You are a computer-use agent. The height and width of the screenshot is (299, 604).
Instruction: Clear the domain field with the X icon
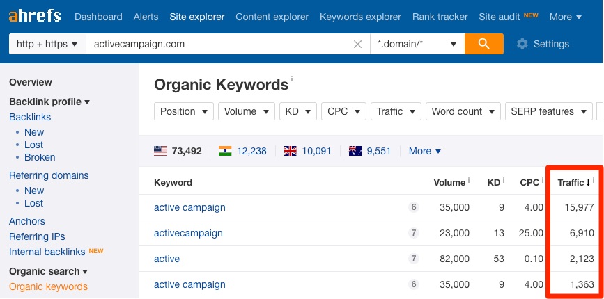coord(357,45)
